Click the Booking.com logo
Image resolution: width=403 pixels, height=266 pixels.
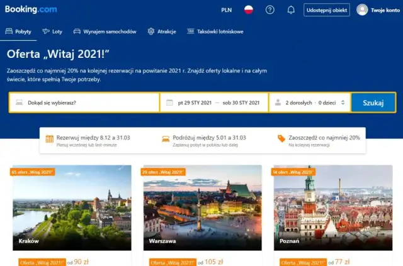pos(31,9)
